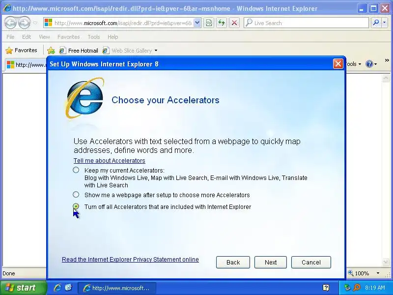Launch Internet Explorer from Quick Launch
This screenshot has width=393, height=295.
point(57,288)
